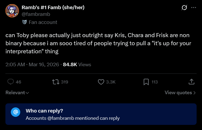Repost the tweet using the retweet icon
This screenshot has height=130, width=202.
coord(56,82)
